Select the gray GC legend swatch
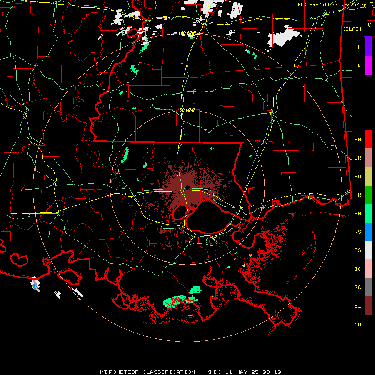This screenshot has width=375, height=375. coord(368,287)
